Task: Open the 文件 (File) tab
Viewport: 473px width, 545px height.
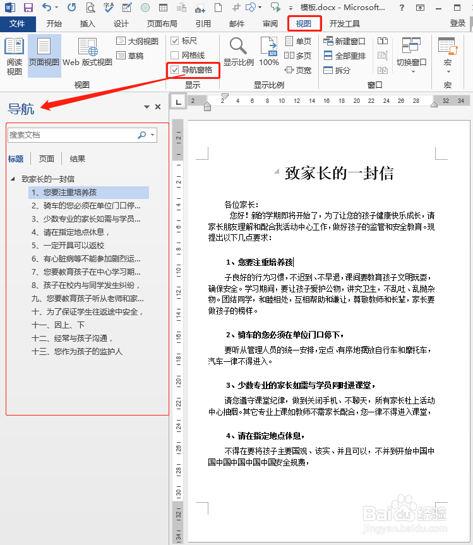Action: coord(18,23)
